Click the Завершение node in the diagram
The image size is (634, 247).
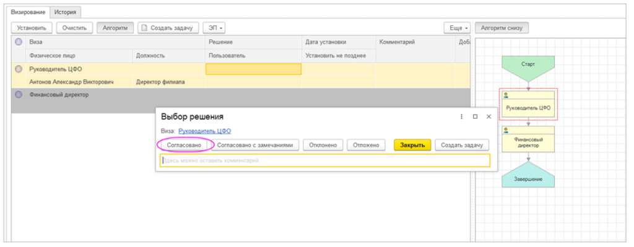pyautogui.click(x=528, y=175)
